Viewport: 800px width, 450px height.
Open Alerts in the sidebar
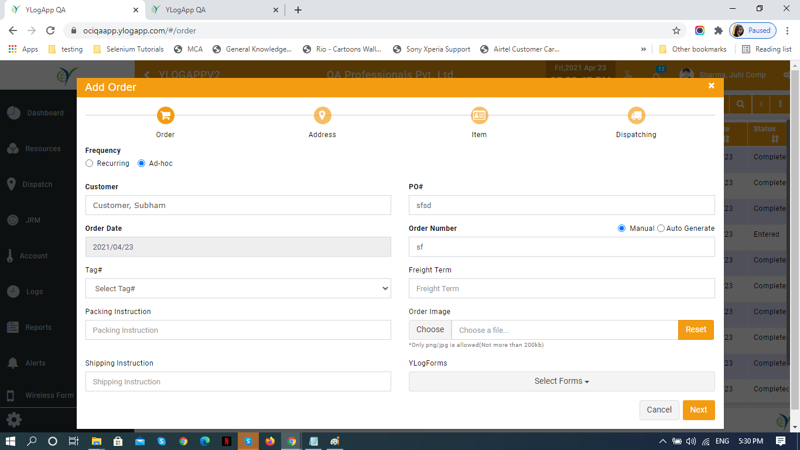(x=26, y=363)
